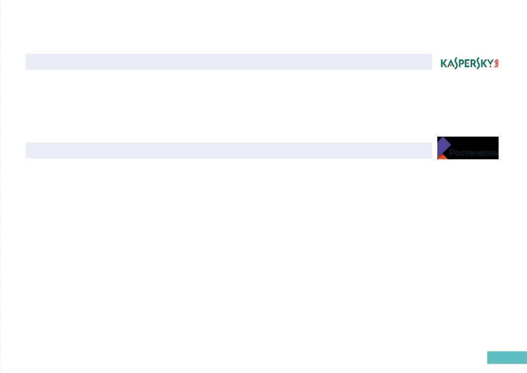
Task: Click the Ростелеком logo
Action: coord(468,148)
